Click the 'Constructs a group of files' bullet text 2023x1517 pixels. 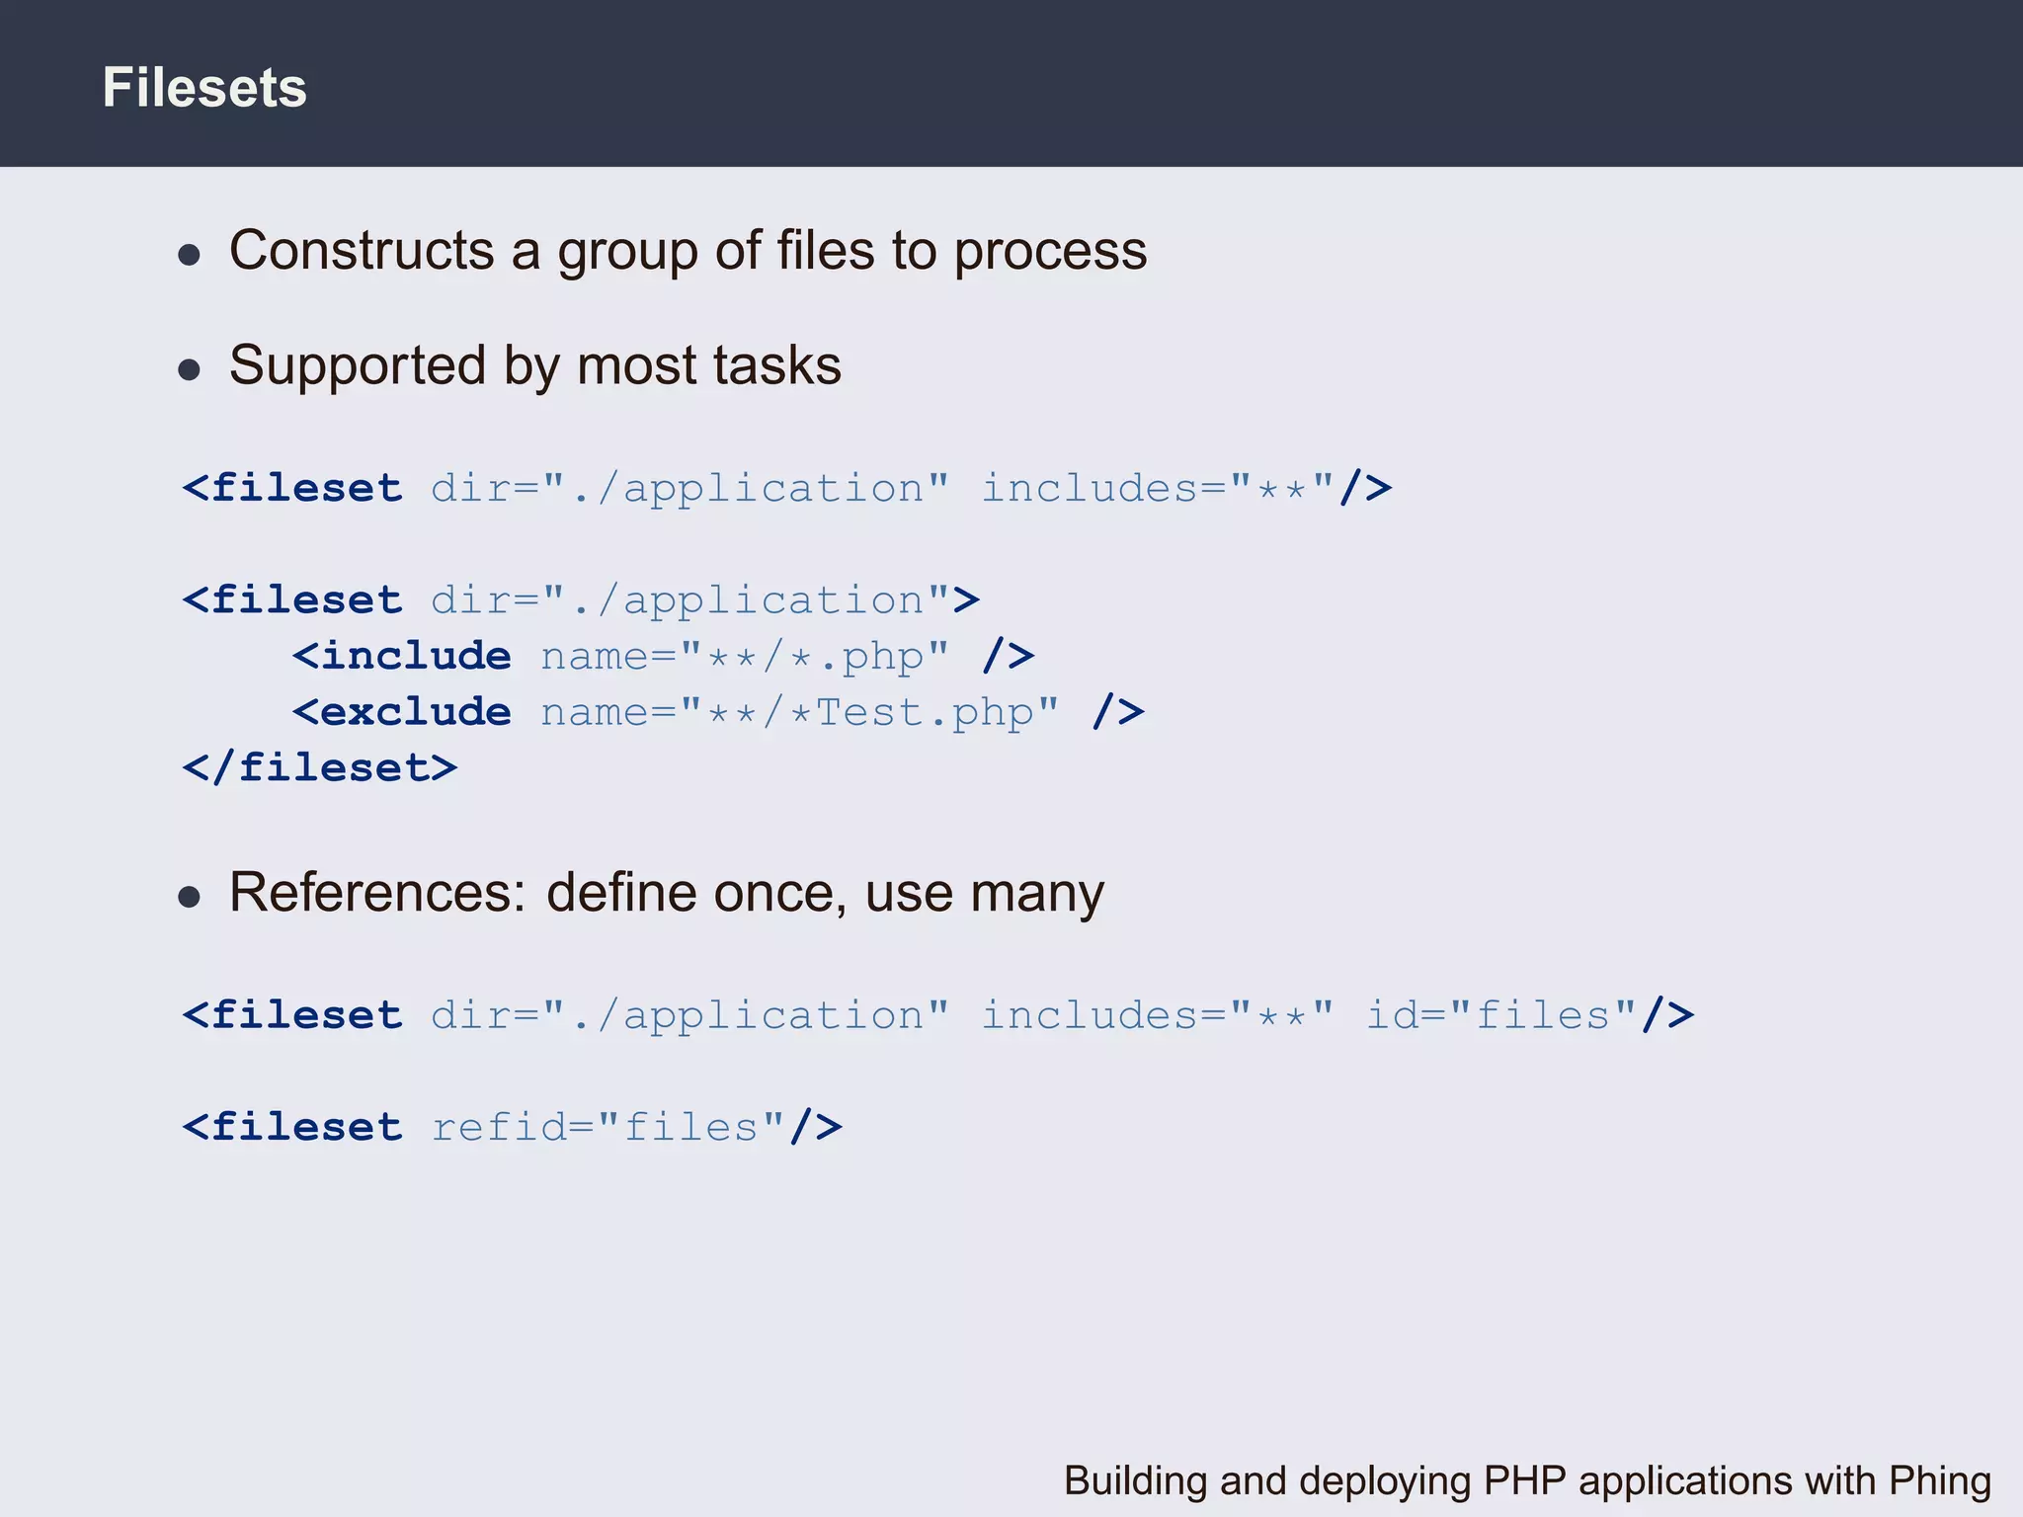(x=688, y=250)
